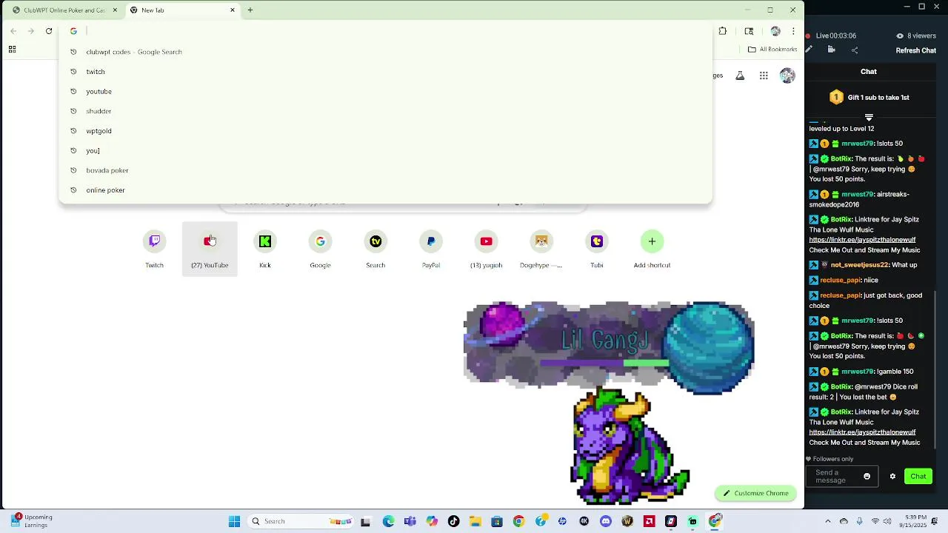The width and height of the screenshot is (948, 533).
Task: Open the TikTok taskbar icon
Action: pos(453,521)
